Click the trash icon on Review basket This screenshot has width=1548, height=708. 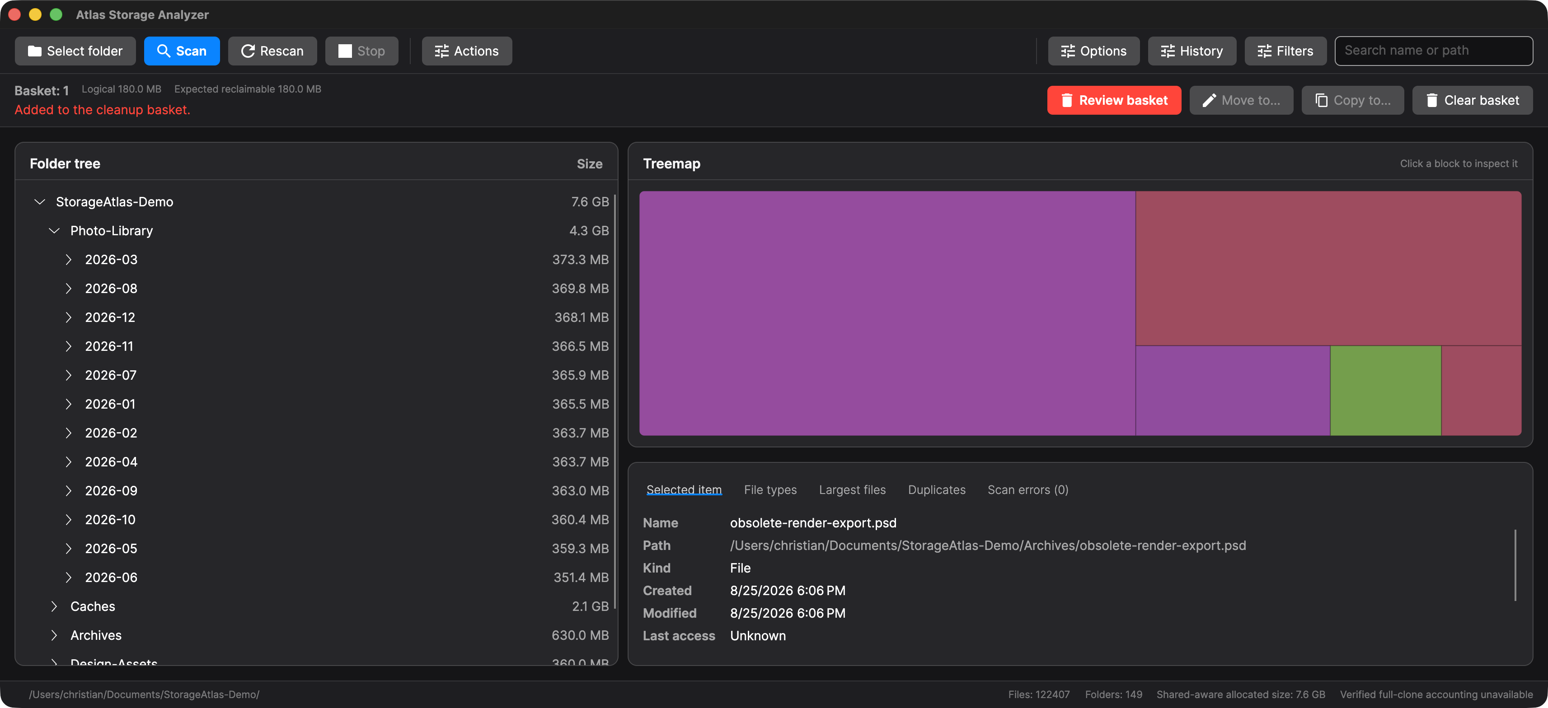click(x=1067, y=100)
